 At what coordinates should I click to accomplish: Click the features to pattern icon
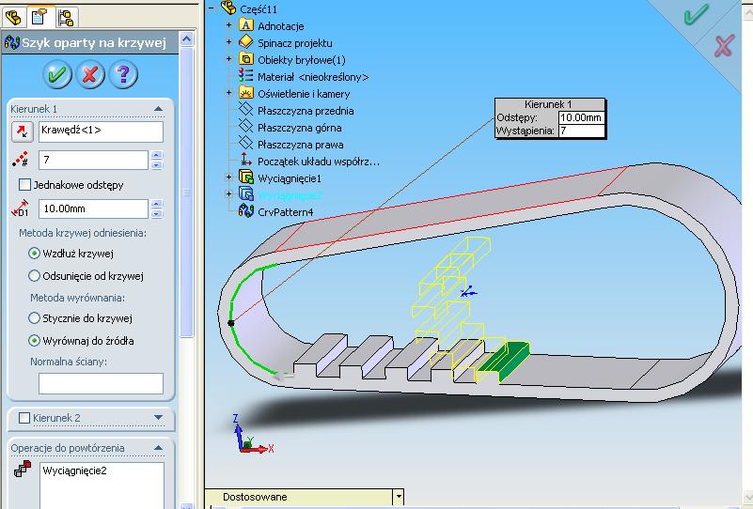(22, 469)
